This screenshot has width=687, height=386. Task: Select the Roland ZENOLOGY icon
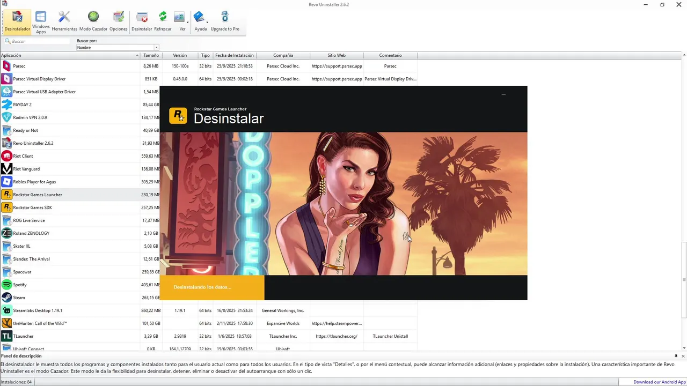[x=6, y=233]
